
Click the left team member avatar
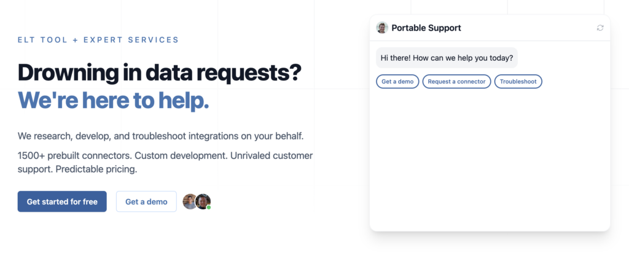190,201
